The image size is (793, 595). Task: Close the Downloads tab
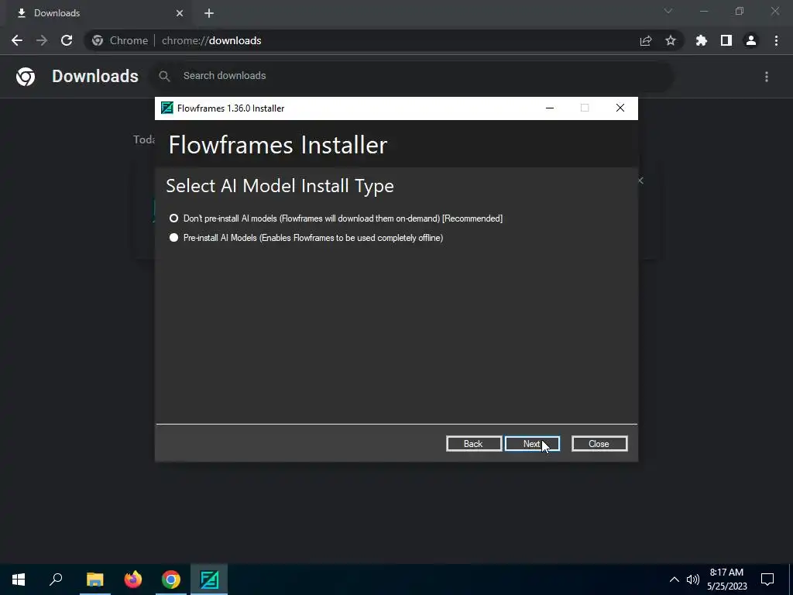(x=180, y=13)
